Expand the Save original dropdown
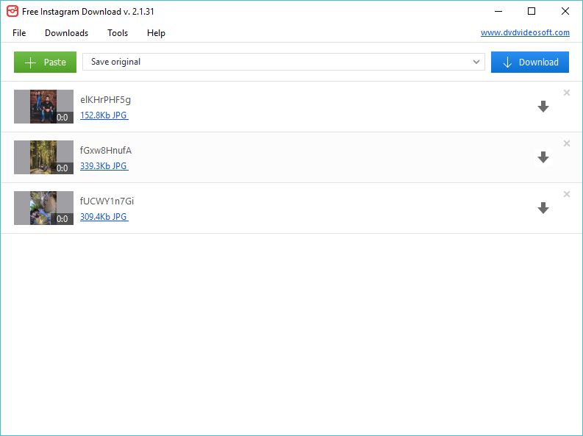This screenshot has height=436, width=583. (x=476, y=62)
